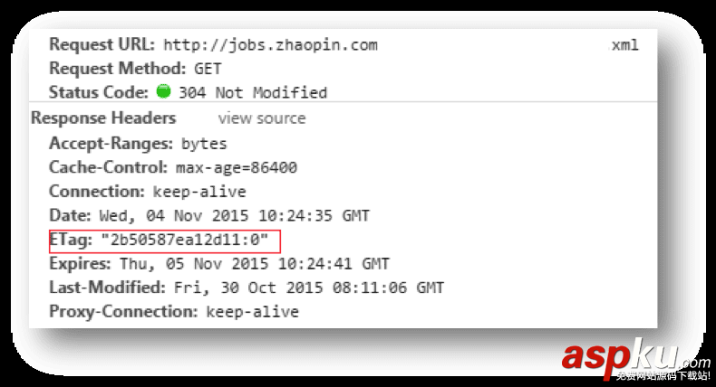Click the Proxy-Connection keep-alive header
716x387 pixels.
(173, 312)
